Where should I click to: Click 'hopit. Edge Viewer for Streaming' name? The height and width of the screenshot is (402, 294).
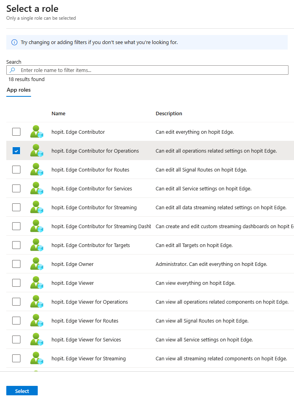coord(88,358)
